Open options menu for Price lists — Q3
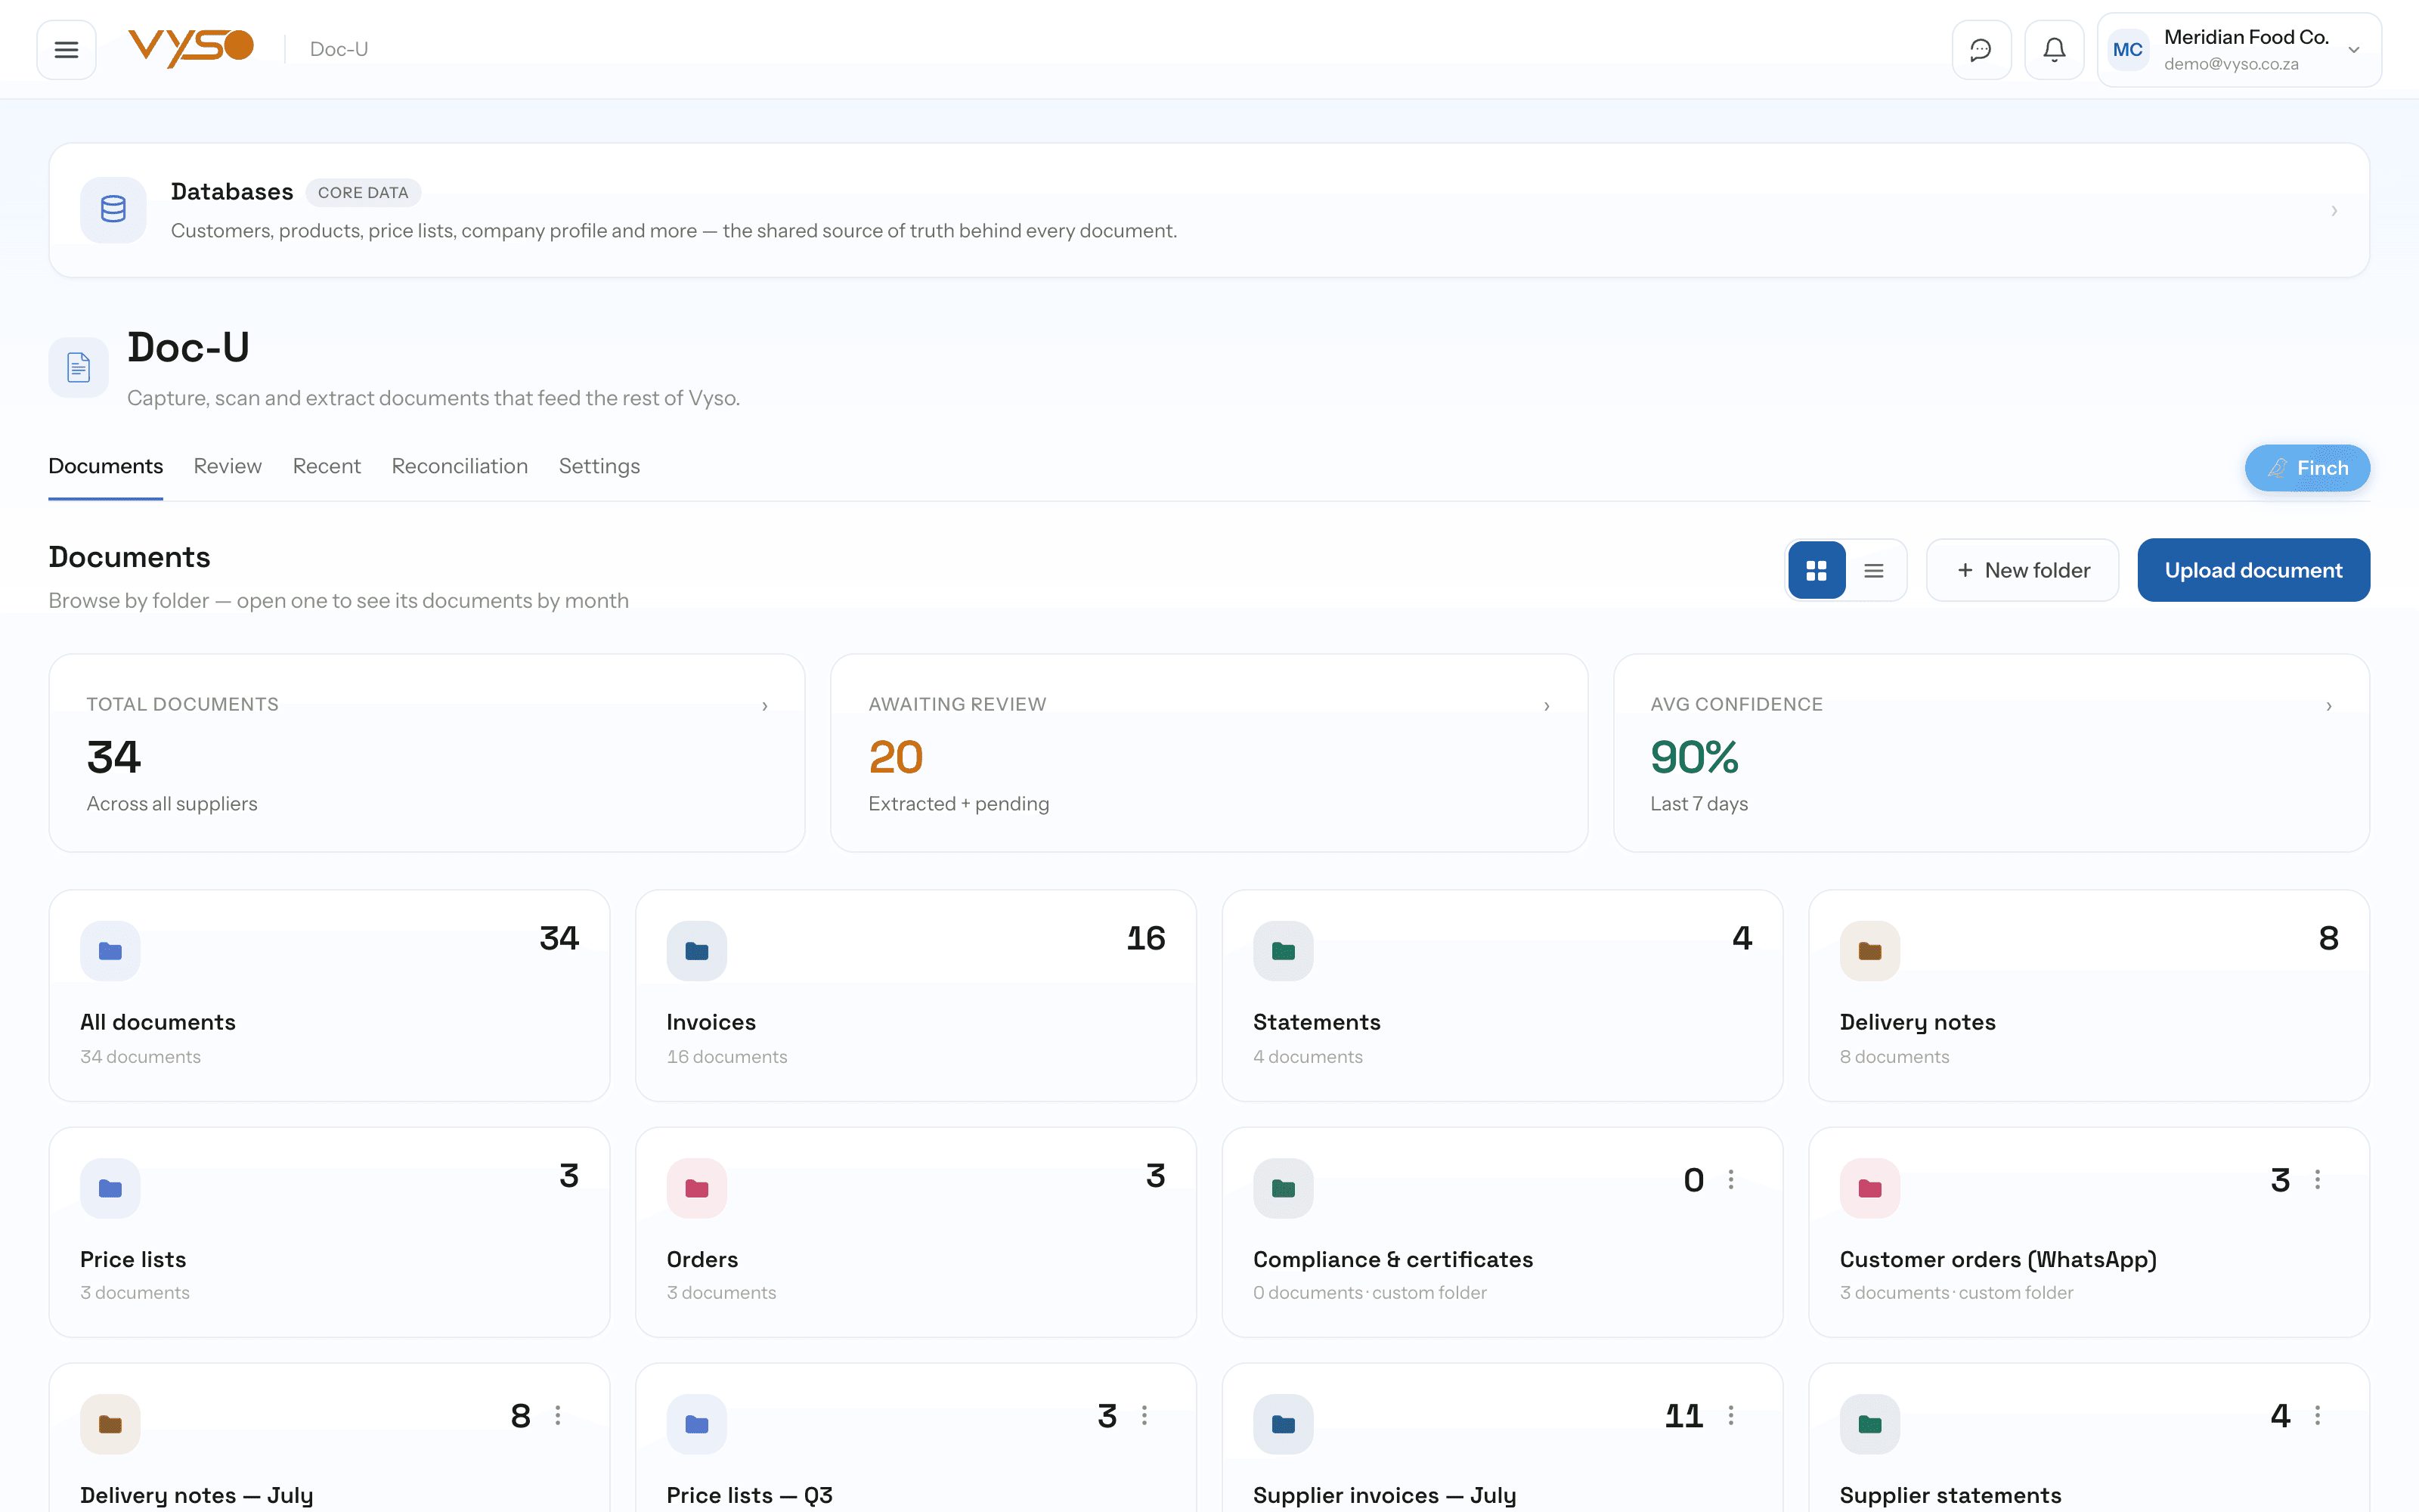Viewport: 2419px width, 1512px height. pos(1144,1415)
